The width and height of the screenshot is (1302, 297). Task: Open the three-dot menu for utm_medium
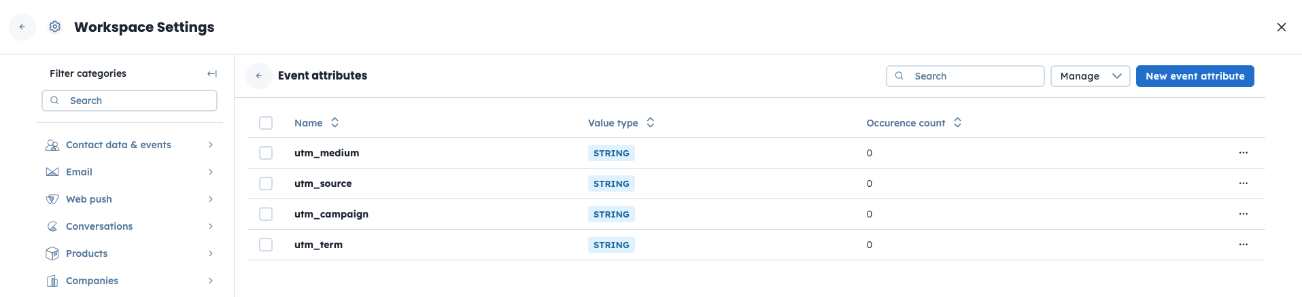point(1243,153)
